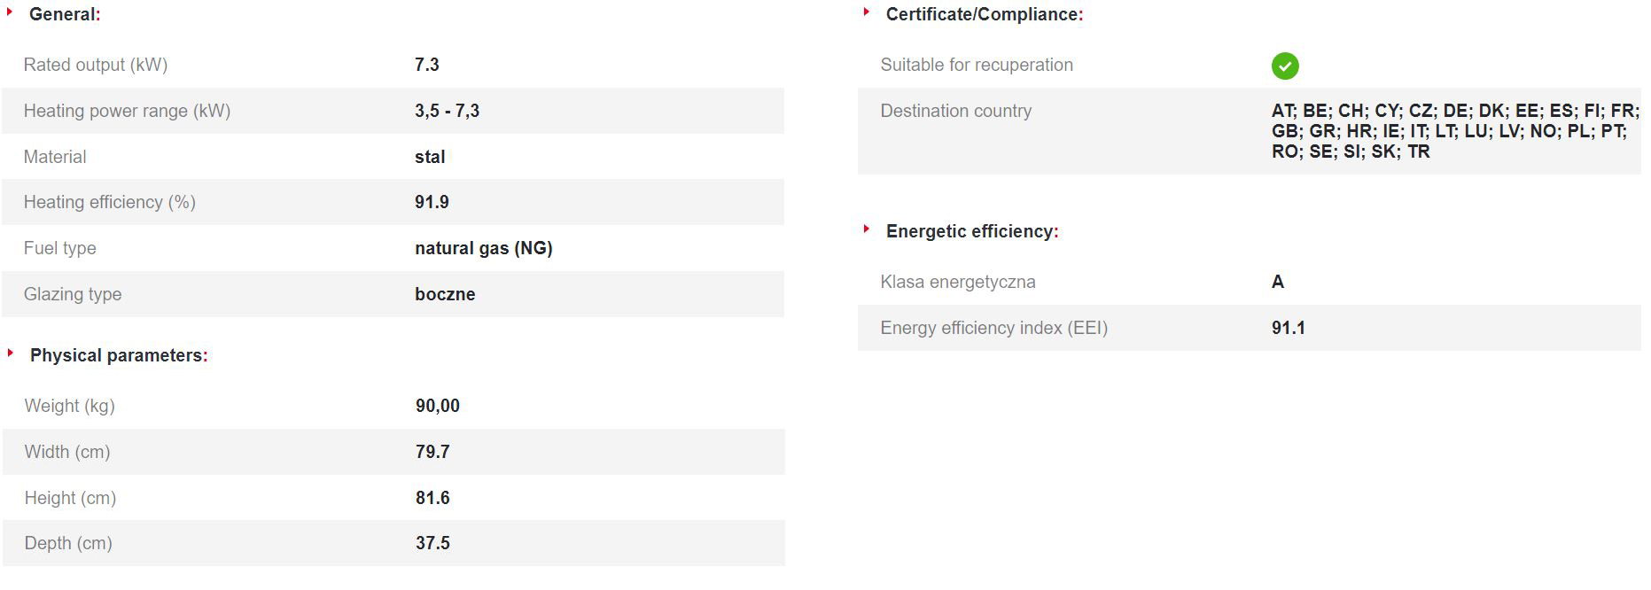Select the Klasa energetyczna value A
Viewport: 1651px width, 590px height.
coord(1277,282)
